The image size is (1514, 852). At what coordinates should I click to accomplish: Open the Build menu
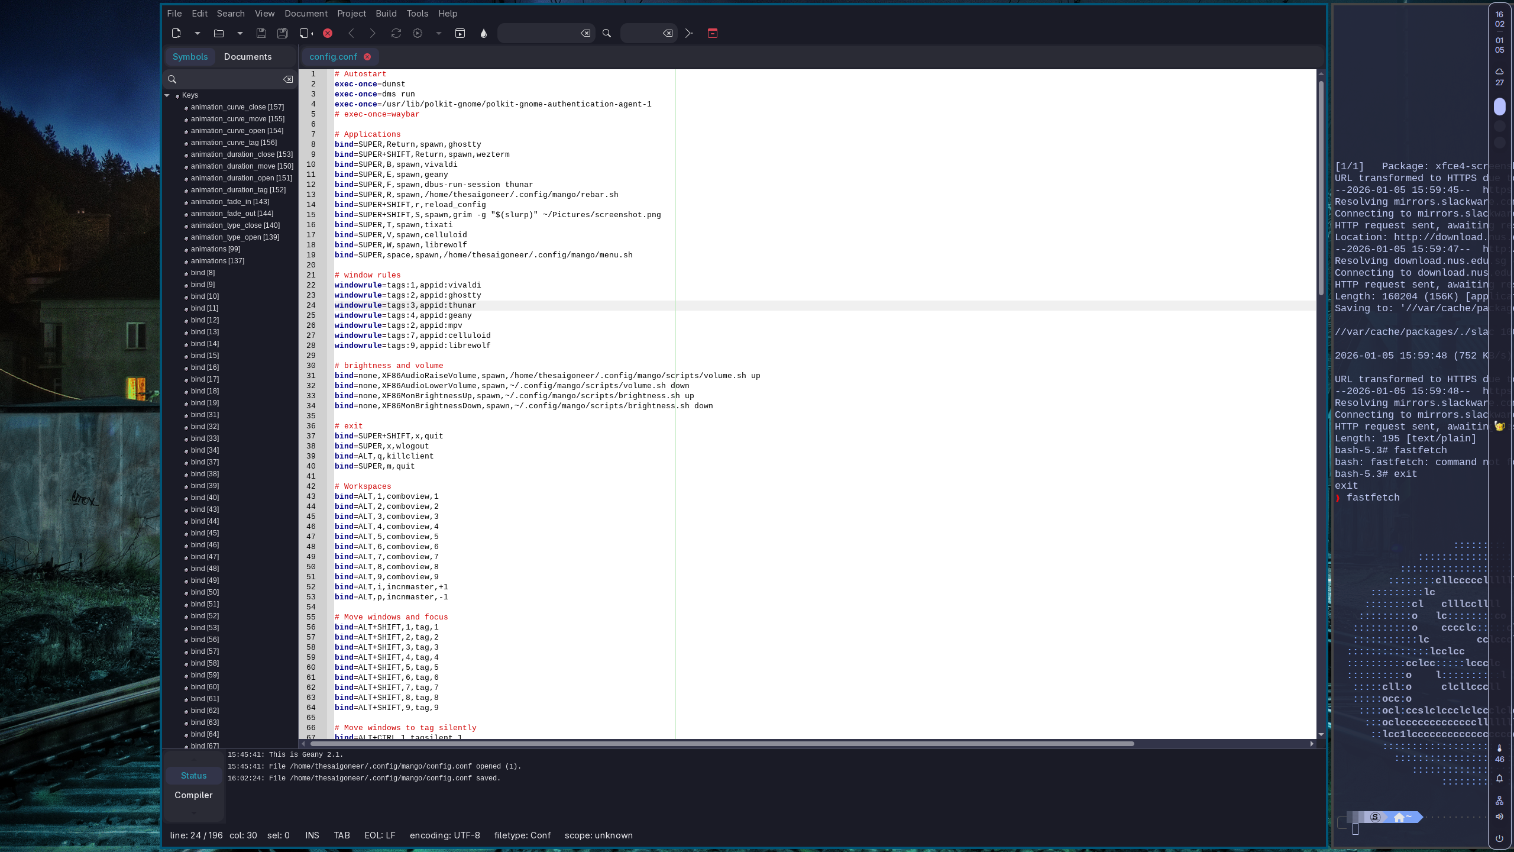tap(386, 13)
